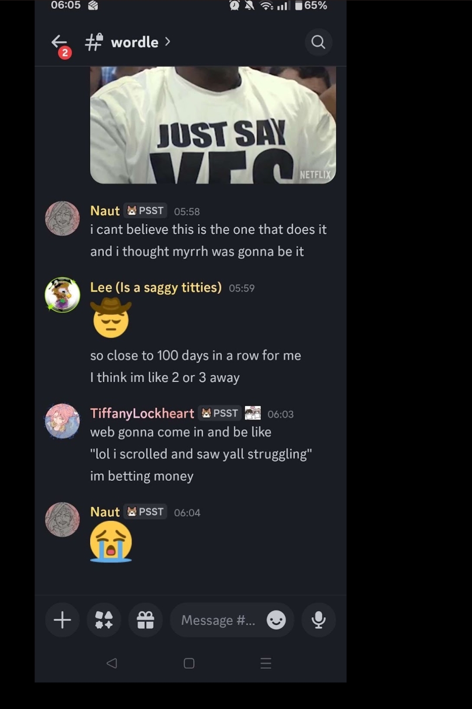Viewport: 472px width, 709px height.
Task: Open Android recent apps menu button
Action: click(x=266, y=663)
